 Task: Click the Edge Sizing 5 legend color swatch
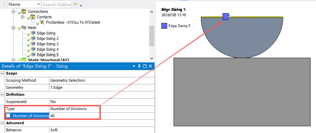click(164, 26)
